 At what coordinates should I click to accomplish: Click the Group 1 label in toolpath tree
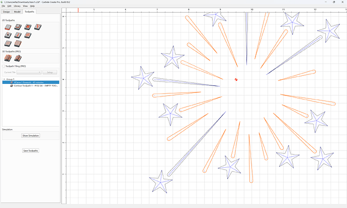click(x=10, y=79)
